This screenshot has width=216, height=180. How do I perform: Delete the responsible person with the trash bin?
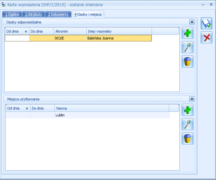coord(188,61)
